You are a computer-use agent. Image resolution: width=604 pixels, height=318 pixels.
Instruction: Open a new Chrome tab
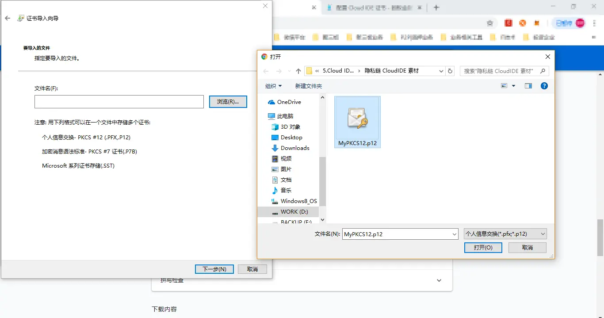[436, 8]
